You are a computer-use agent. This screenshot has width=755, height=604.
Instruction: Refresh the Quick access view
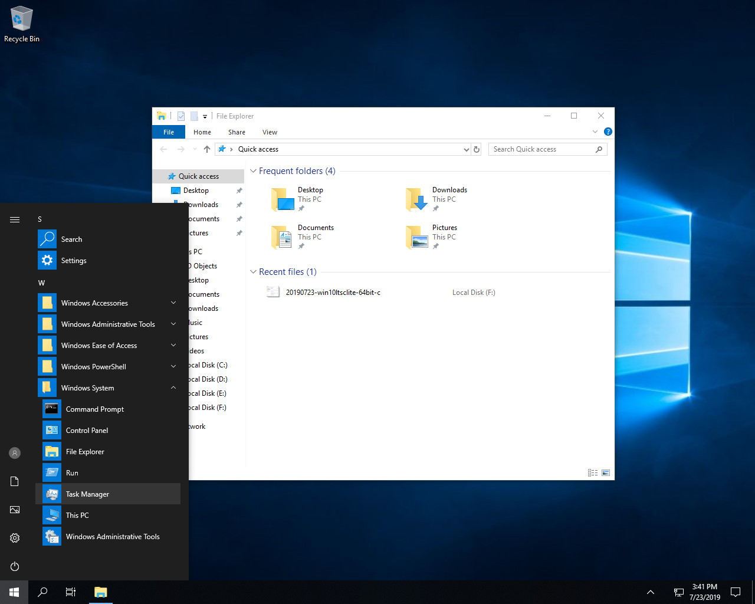(x=477, y=150)
